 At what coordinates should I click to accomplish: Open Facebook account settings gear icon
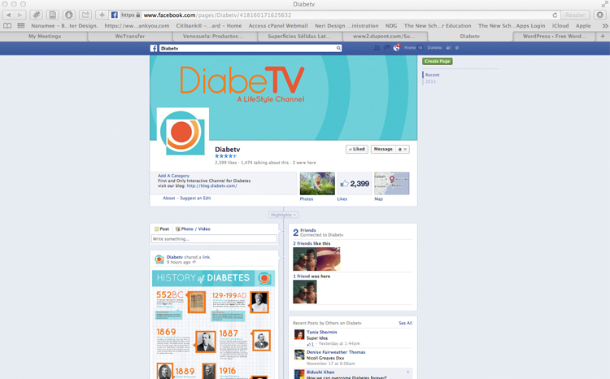[457, 48]
